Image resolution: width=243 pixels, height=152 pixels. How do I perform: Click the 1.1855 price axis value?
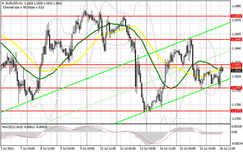coord(236,34)
